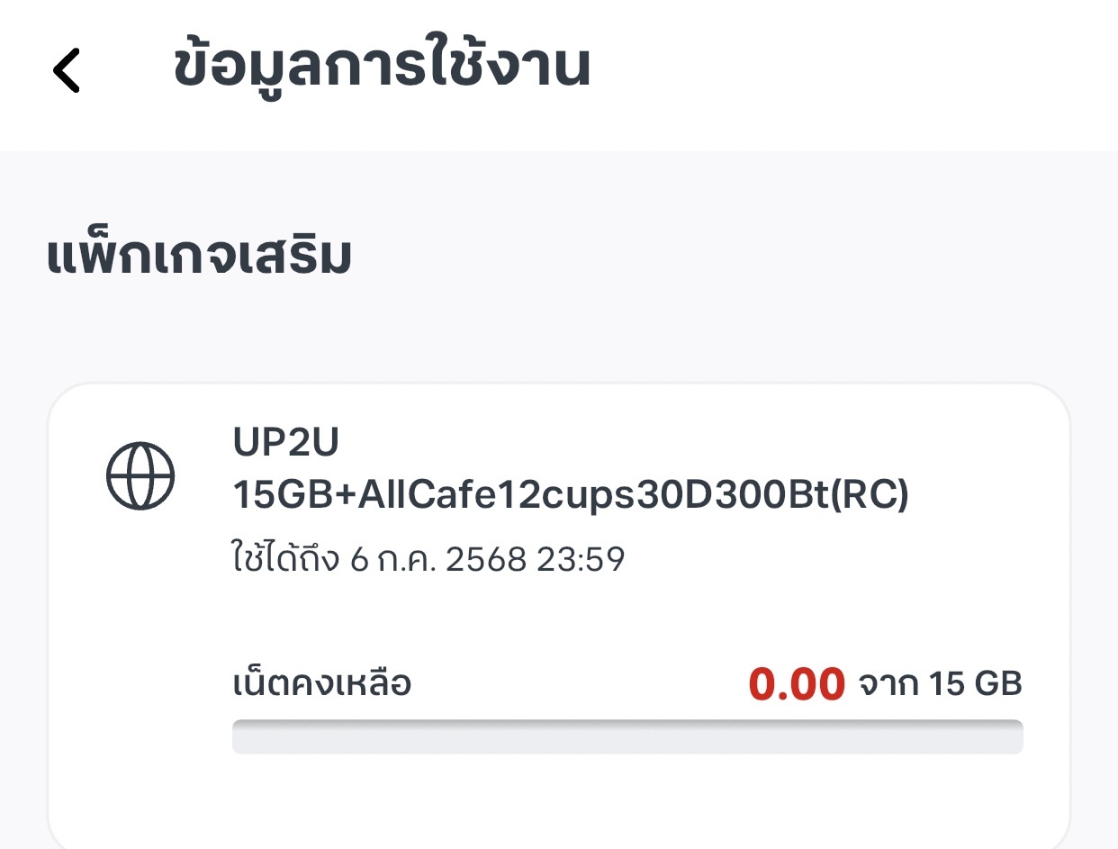Select the GB unit text after 15
This screenshot has width=1118, height=849.
pos(997,685)
